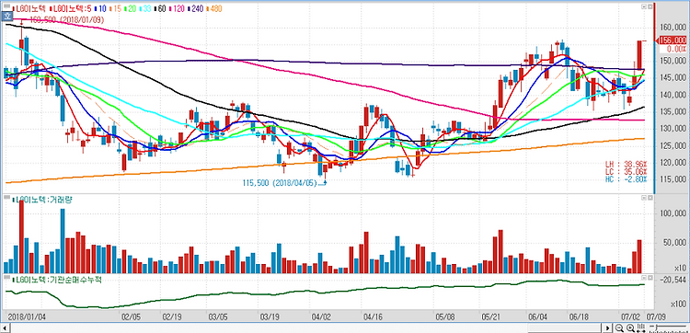Minimize the volume pane
Screen dimensions: 690x333
[x=643, y=199]
